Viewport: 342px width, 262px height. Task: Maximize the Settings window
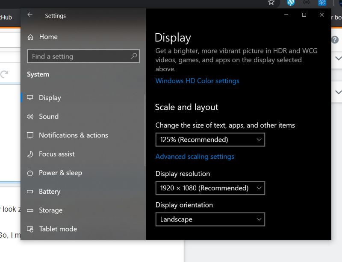(x=304, y=15)
